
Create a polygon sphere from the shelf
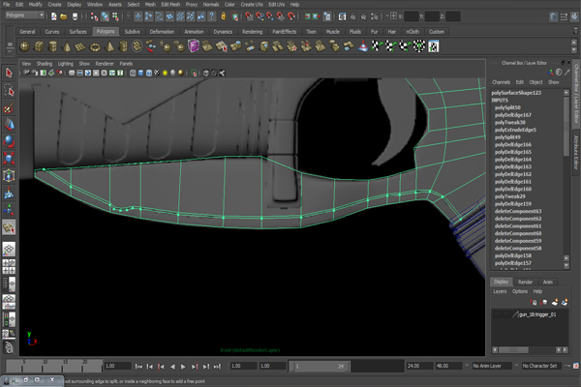click(25, 46)
